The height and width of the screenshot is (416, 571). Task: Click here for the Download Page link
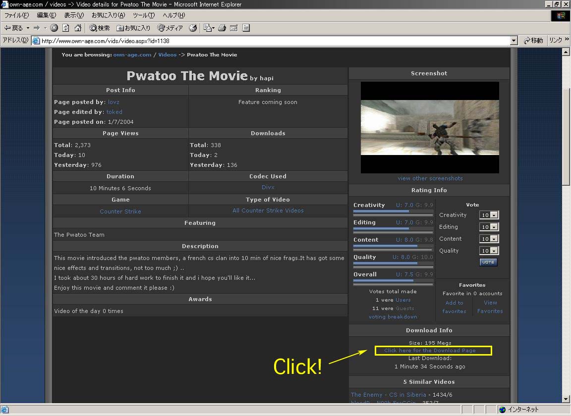tap(430, 351)
